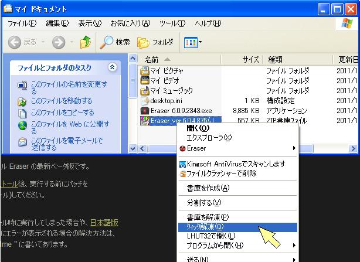Viewport: 360px width, 262px height.
Task: Click the rename file task icon
Action: click(x=22, y=86)
